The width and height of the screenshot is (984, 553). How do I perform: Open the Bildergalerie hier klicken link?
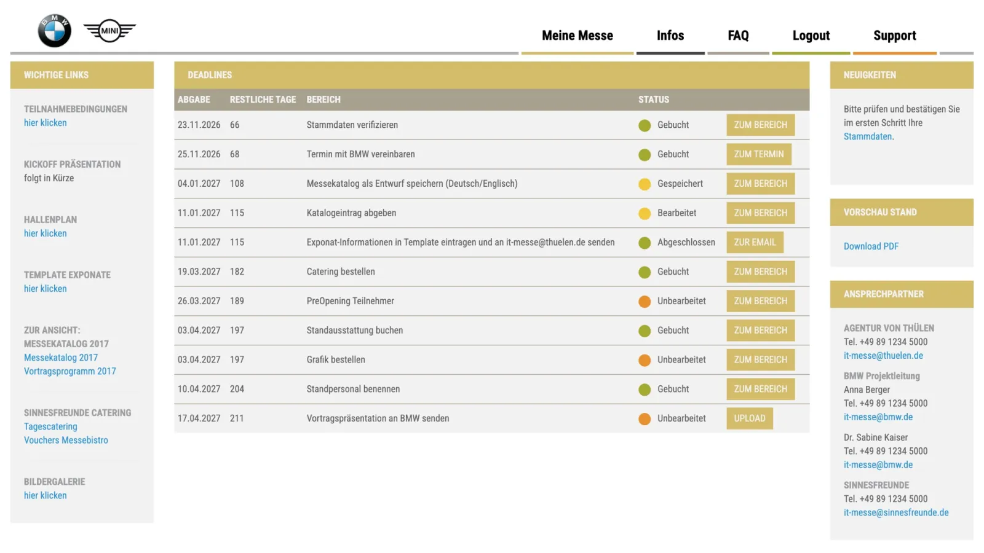(x=45, y=495)
